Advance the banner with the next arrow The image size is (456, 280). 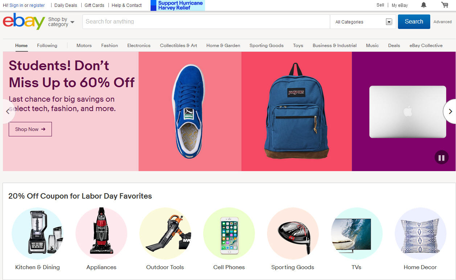pos(450,111)
